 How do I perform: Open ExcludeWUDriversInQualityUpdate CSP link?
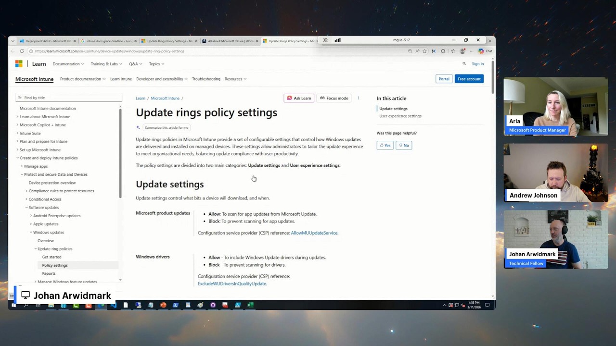tap(232, 284)
